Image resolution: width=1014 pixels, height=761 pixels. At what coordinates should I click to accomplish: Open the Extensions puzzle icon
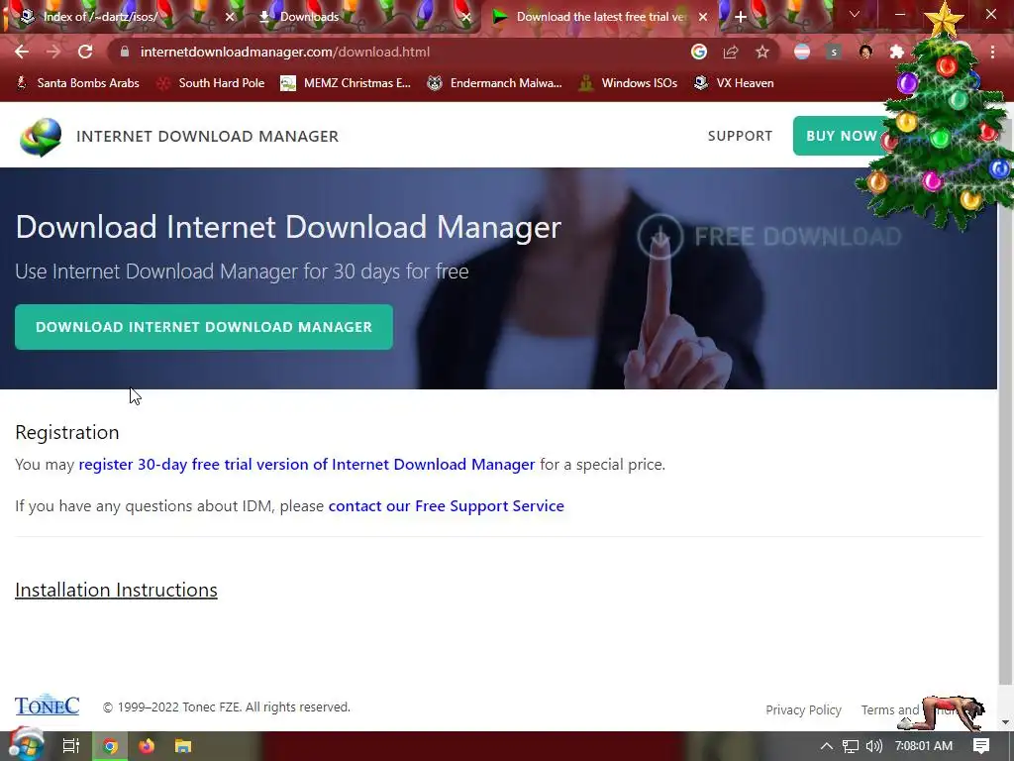click(x=896, y=52)
